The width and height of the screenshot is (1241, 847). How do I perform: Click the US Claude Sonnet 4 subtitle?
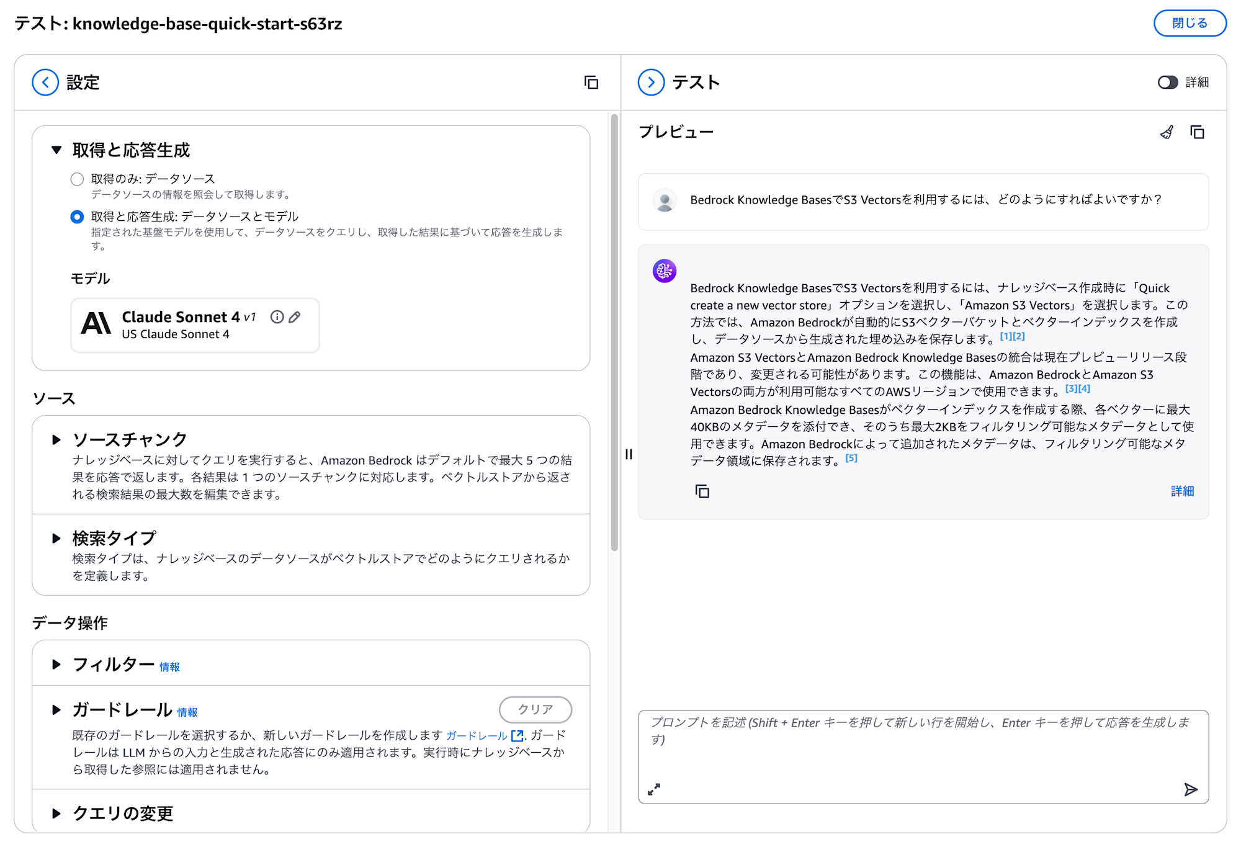pos(176,334)
